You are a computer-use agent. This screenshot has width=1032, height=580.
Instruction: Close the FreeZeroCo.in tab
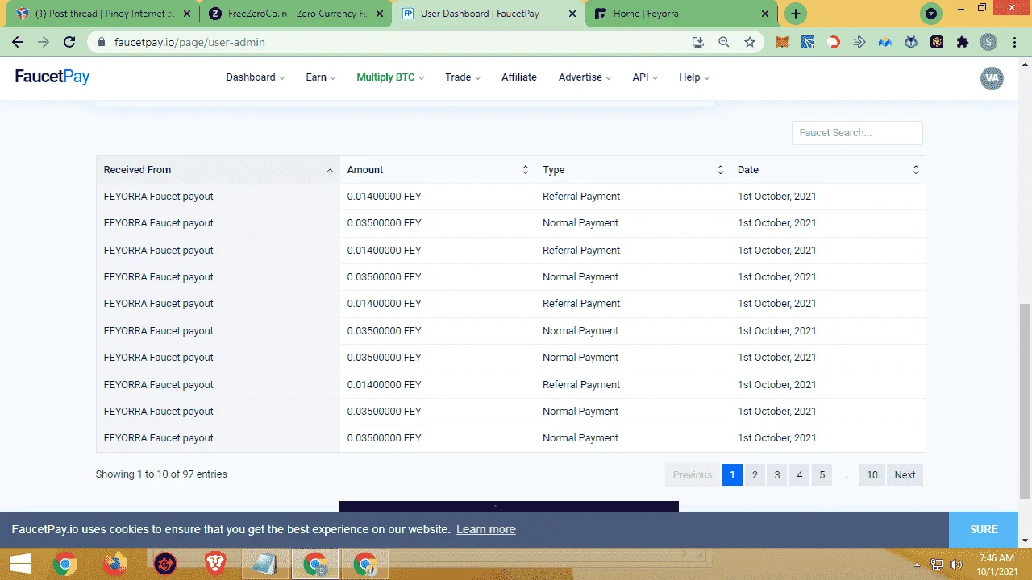(x=378, y=14)
